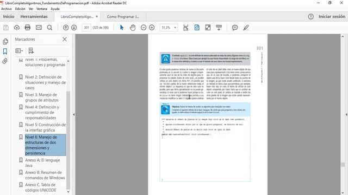Open the Edición menu
Screen dimensions: 348x195
(20, 9)
